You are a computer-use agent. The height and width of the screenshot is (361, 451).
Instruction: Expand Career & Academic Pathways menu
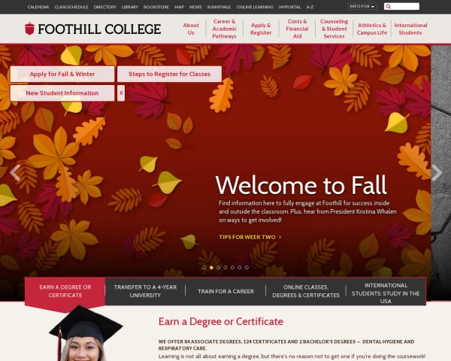click(224, 29)
